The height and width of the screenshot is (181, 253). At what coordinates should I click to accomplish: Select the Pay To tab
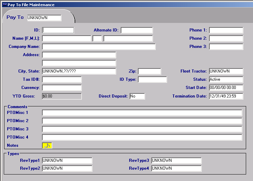point(15,17)
